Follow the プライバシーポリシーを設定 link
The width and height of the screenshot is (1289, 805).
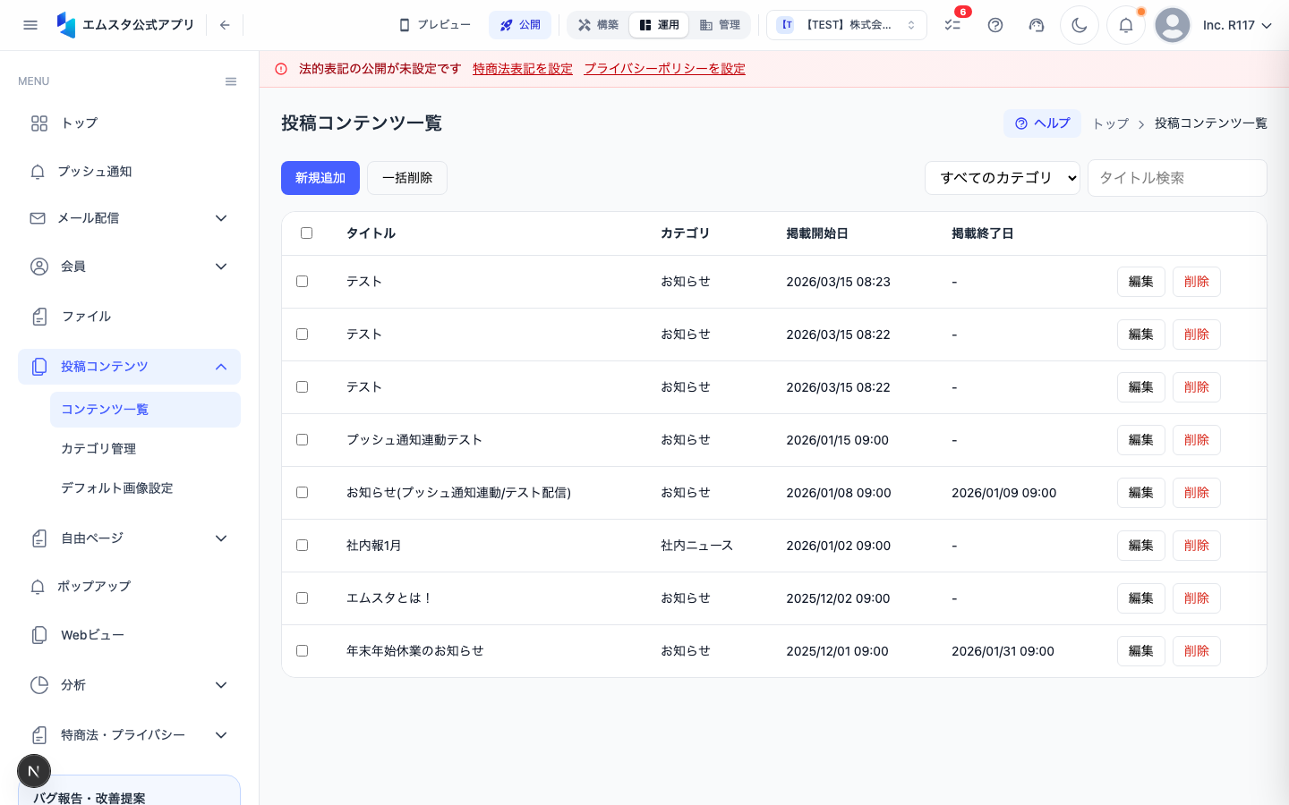664,69
